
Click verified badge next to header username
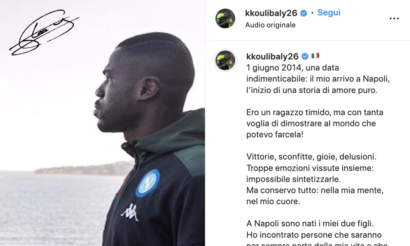pos(304,13)
